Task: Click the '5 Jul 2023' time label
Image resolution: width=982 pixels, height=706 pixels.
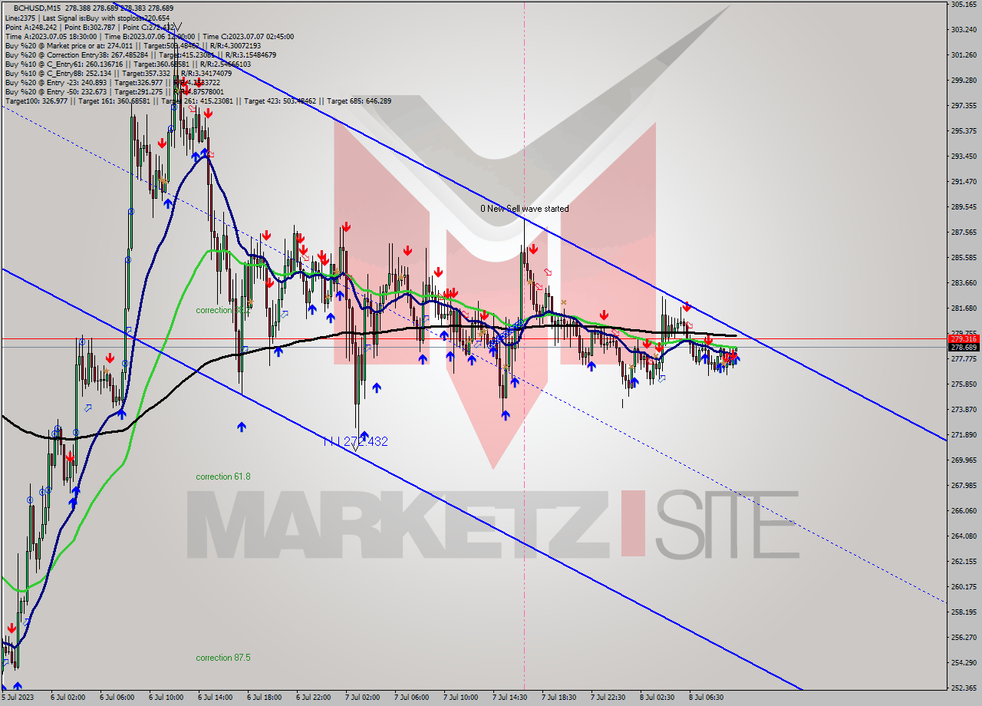Action: 19,698
